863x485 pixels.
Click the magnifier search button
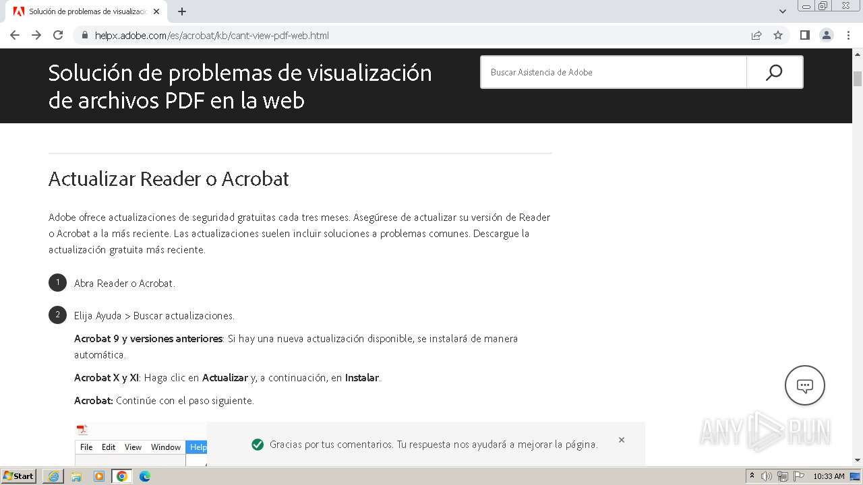(775, 72)
